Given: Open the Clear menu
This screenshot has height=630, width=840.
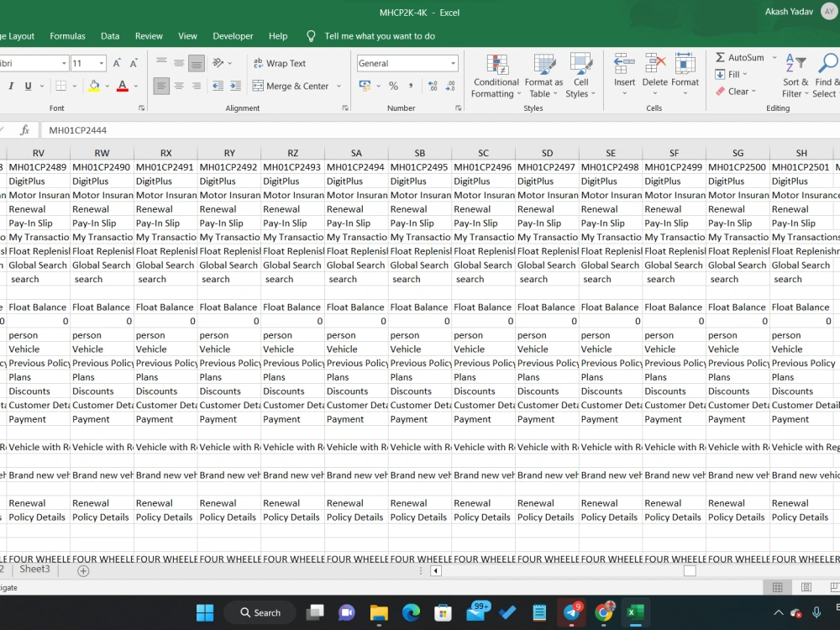Looking at the screenshot, I should click(736, 92).
